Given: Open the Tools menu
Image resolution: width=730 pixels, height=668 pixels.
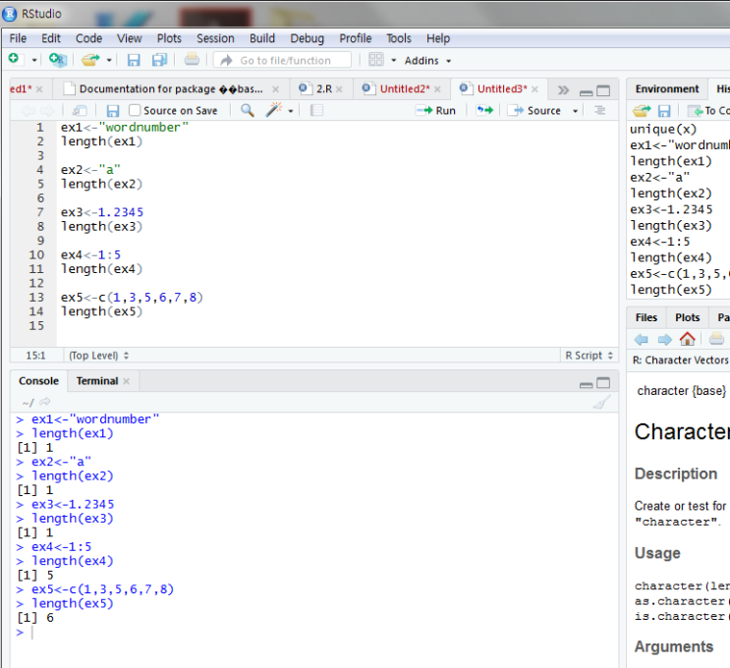Looking at the screenshot, I should click(399, 38).
